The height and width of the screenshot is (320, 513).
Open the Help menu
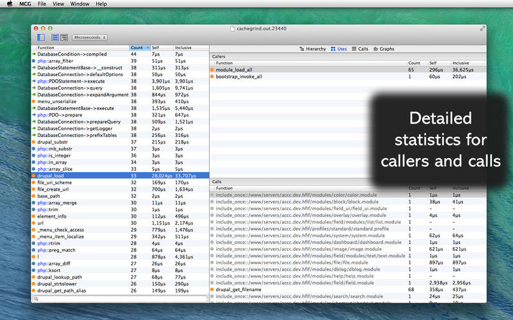coord(101,4)
